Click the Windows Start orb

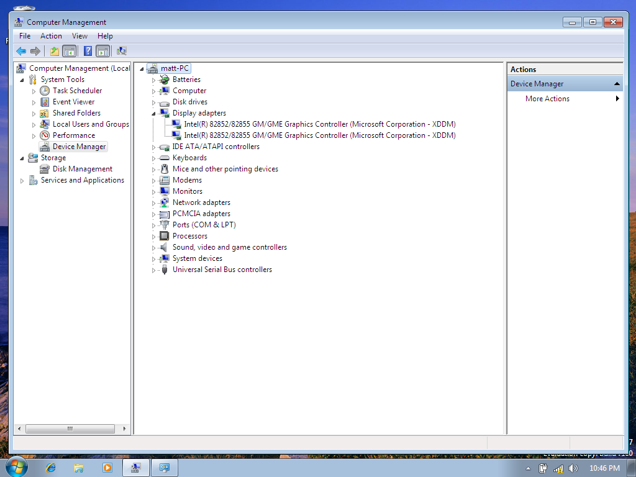click(x=16, y=467)
